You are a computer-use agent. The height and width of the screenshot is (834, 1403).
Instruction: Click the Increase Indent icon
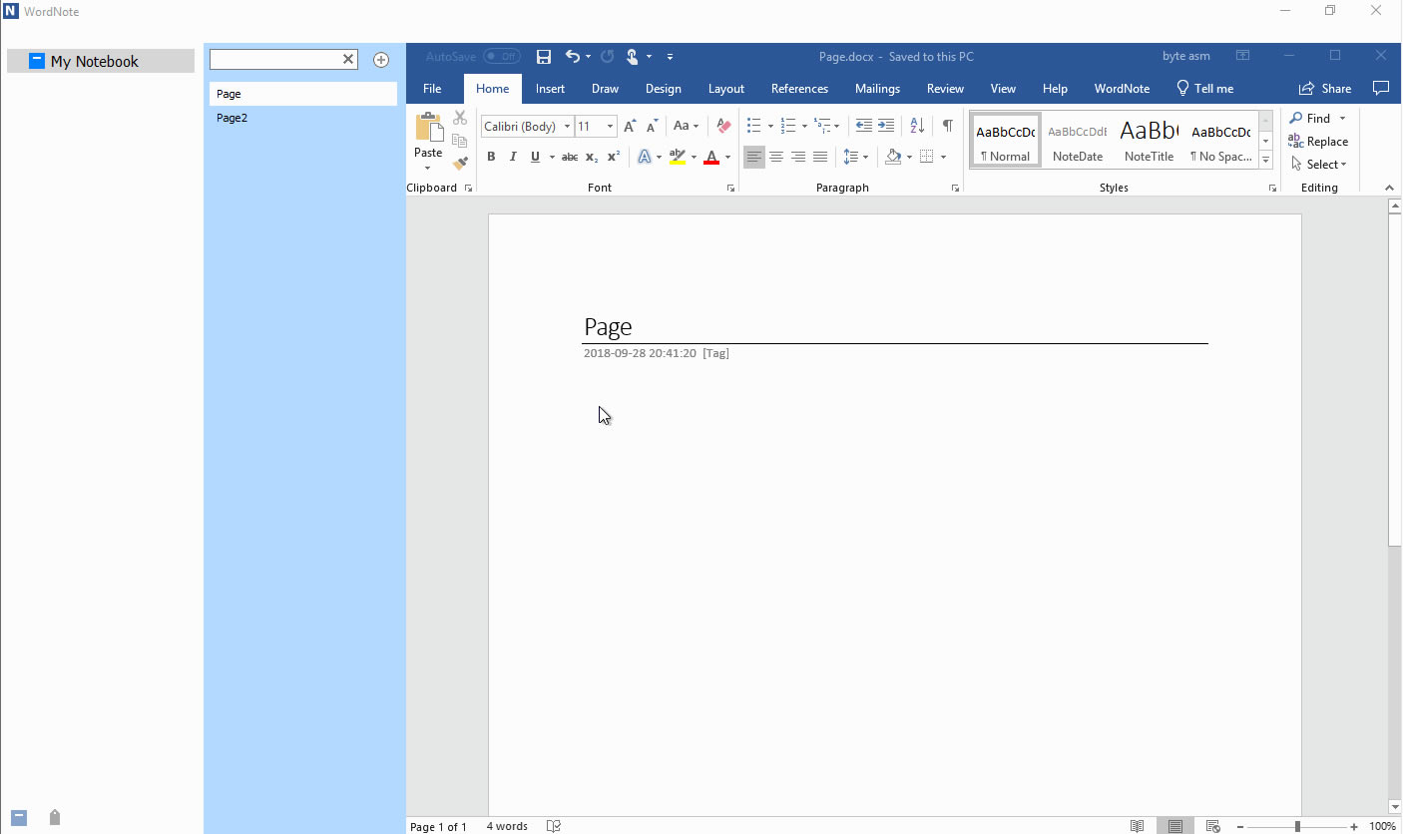[886, 126]
